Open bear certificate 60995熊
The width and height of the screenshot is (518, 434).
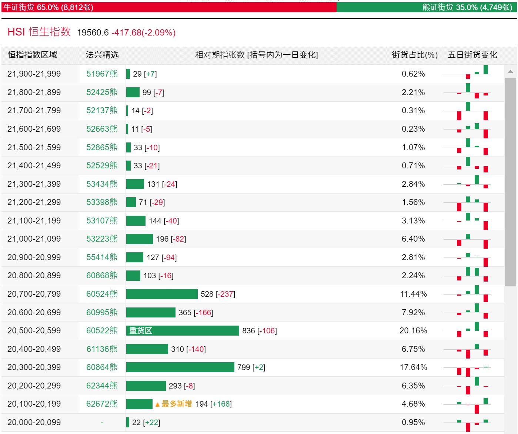click(x=102, y=312)
